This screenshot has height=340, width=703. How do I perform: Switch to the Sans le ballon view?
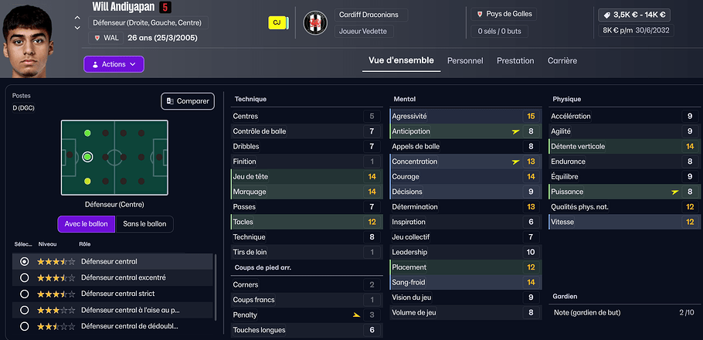(x=144, y=224)
